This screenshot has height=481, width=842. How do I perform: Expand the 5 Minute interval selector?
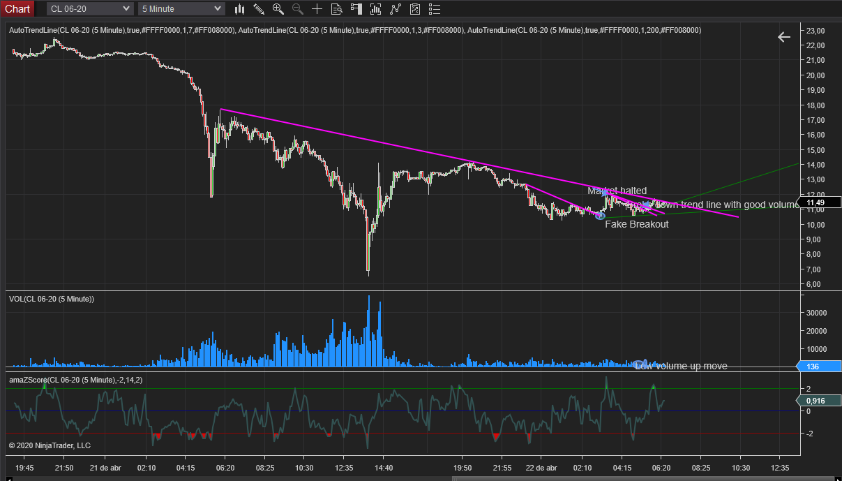181,9
